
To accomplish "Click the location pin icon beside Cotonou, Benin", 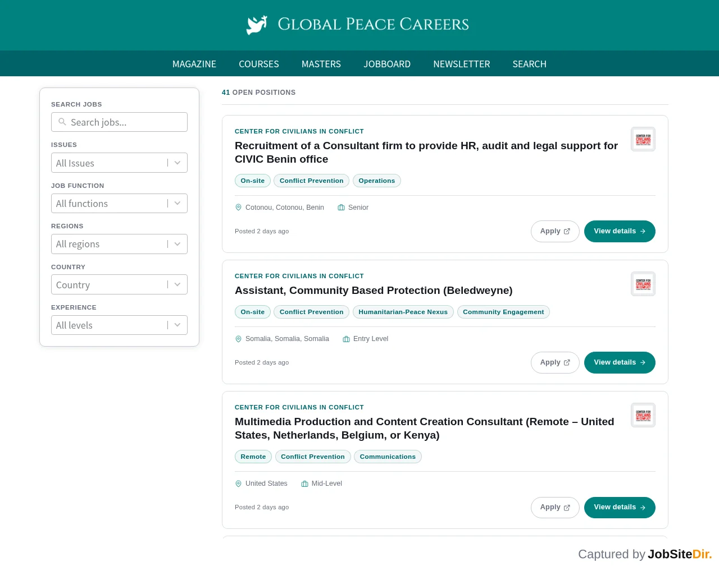I will [238, 208].
